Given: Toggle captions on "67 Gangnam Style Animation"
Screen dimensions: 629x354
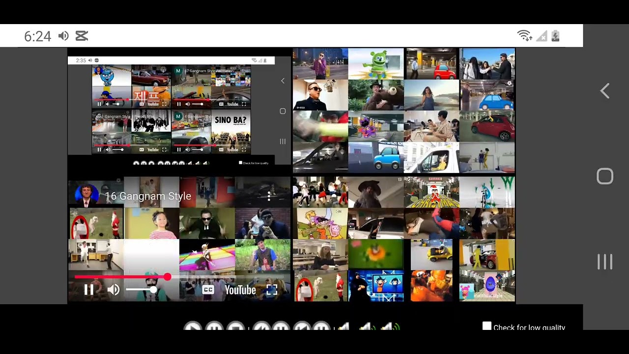Looking at the screenshot, I should pos(221,104).
